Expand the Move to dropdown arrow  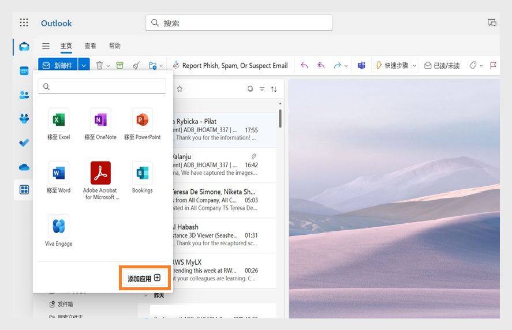pyautogui.click(x=161, y=66)
